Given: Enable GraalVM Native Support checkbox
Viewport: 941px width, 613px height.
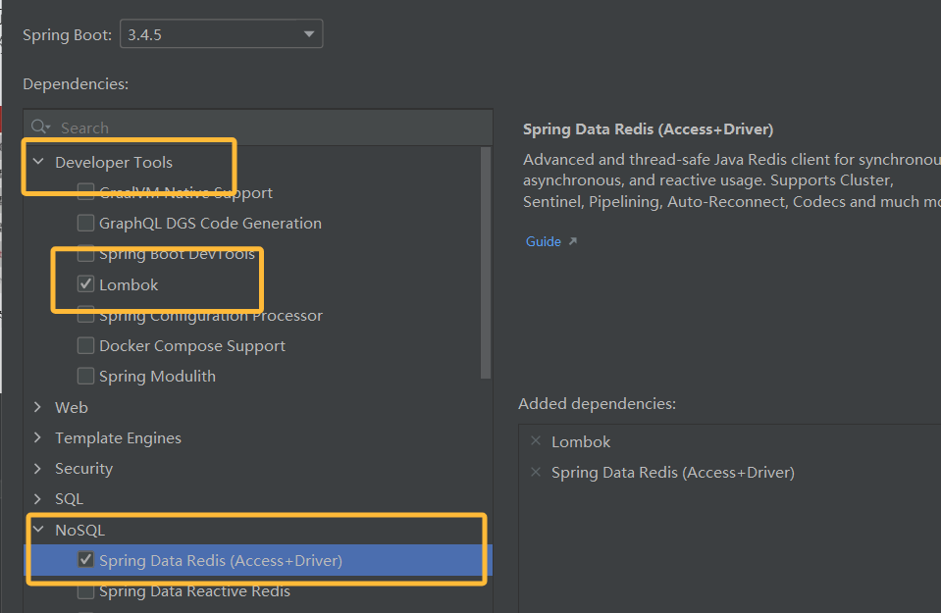Looking at the screenshot, I should pyautogui.click(x=85, y=192).
